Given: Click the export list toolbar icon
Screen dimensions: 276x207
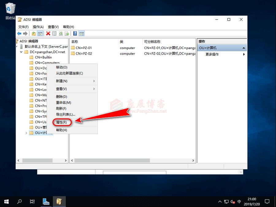Looking at the screenshot, I should [x=67, y=33].
